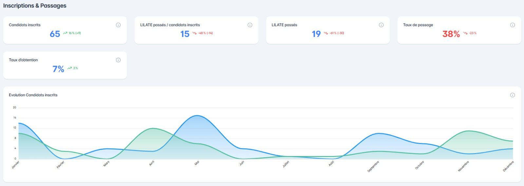Click the green line peak at Avril

click(x=152, y=128)
